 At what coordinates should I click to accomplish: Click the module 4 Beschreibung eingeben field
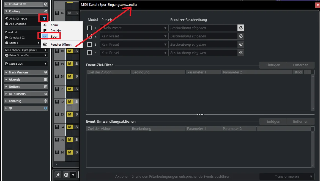[203, 53]
